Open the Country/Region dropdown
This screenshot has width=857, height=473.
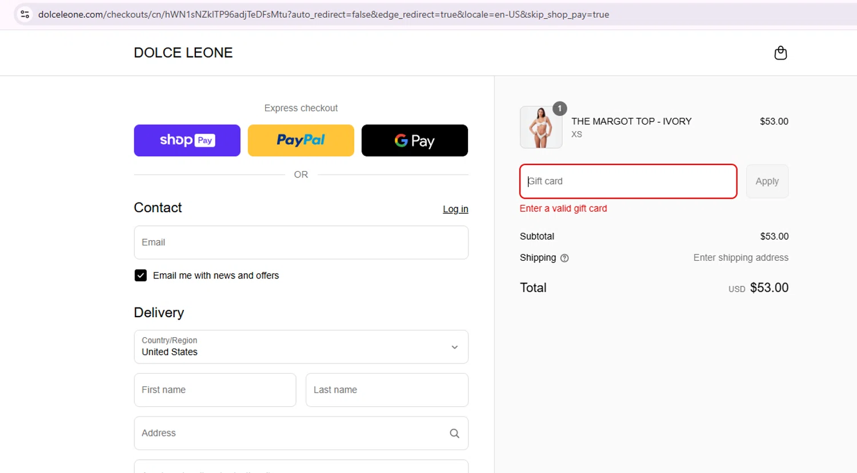point(301,347)
